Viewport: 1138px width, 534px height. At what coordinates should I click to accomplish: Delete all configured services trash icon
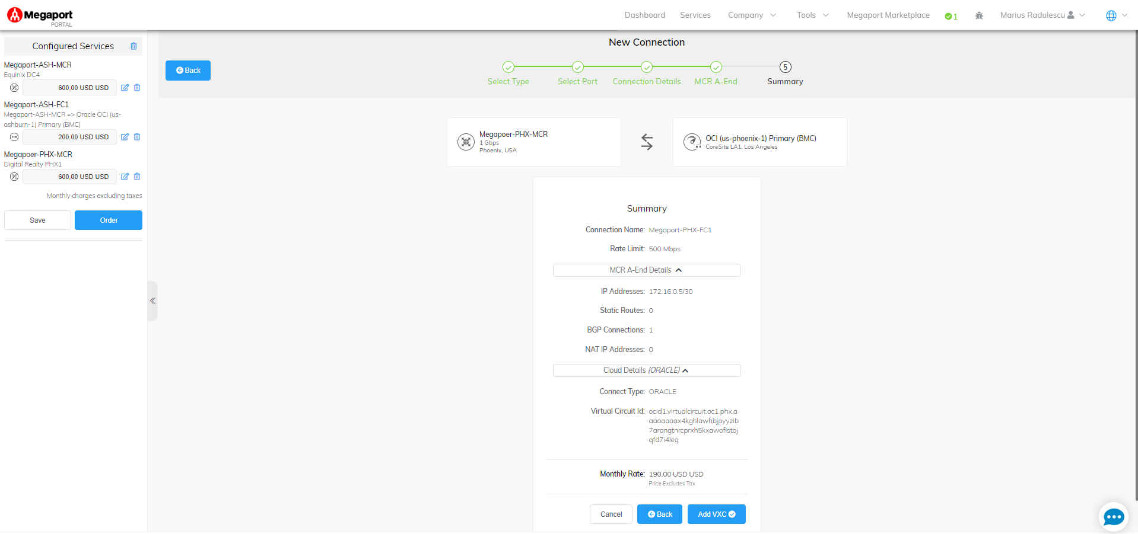(133, 46)
